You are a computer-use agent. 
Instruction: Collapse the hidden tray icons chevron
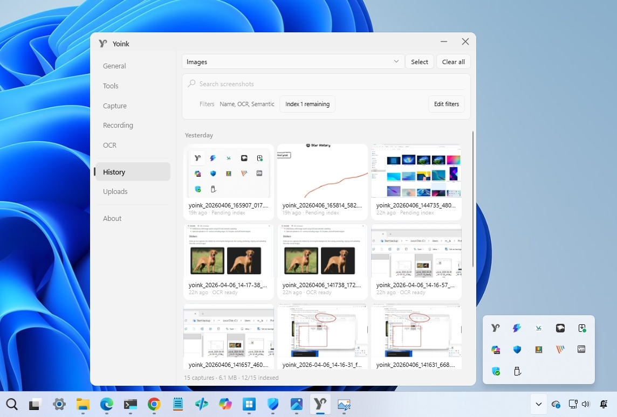click(x=538, y=405)
